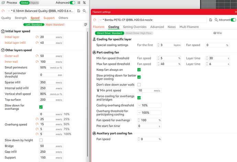Reset the filament preset with orange arrow

pyautogui.click(x=95, y=20)
